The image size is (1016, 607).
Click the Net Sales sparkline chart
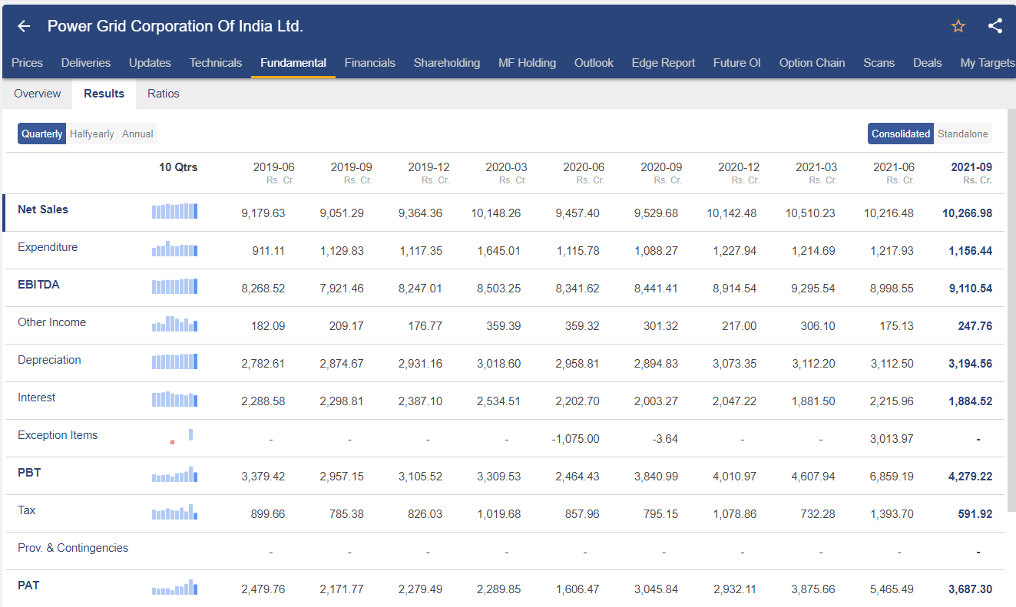[175, 211]
